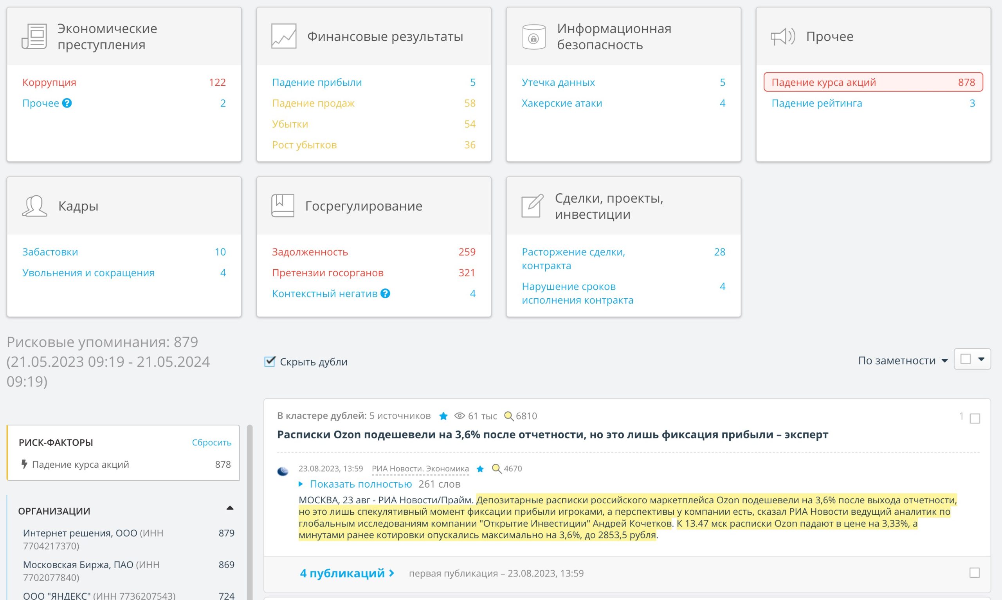Screen dimensions: 1002x600
Task: Click the star icon after РИА Новости. Экономика
Action: coord(480,469)
